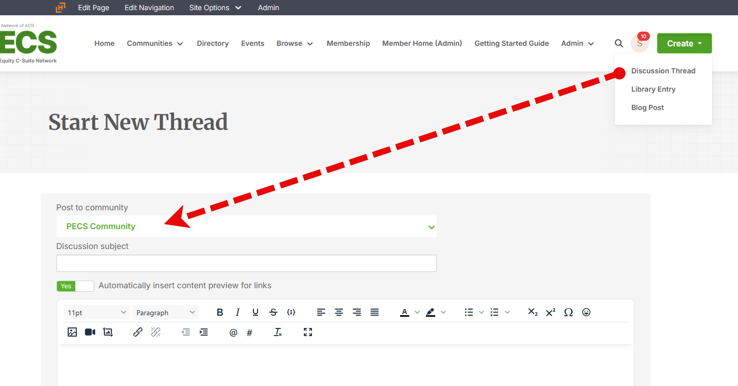This screenshot has height=386, width=738.
Task: Expand the bullet list style options
Action: 481,312
